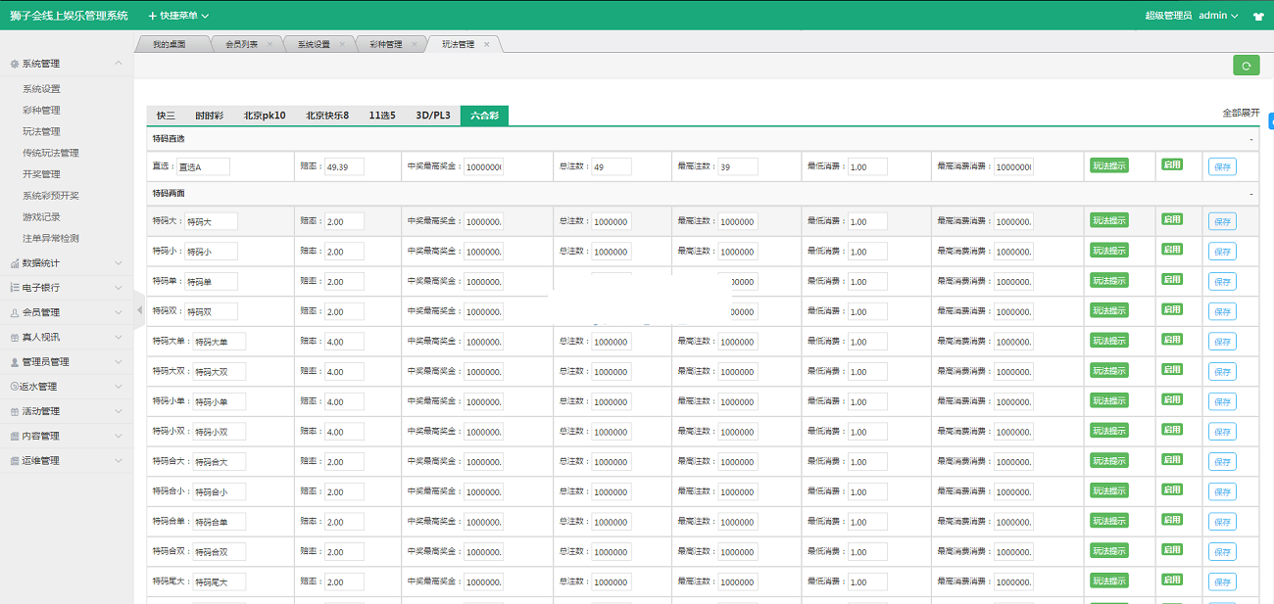
Task: Toggle 启用 status in the 直选A row
Action: pyautogui.click(x=1171, y=164)
